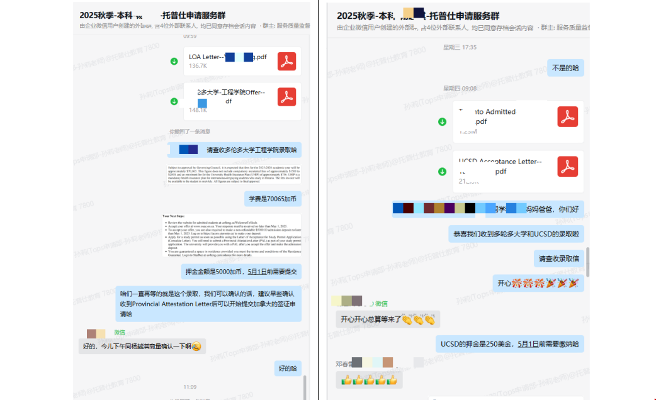Click download arrow beside 工程学院Offer file
The width and height of the screenshot is (656, 400).
pyautogui.click(x=174, y=101)
